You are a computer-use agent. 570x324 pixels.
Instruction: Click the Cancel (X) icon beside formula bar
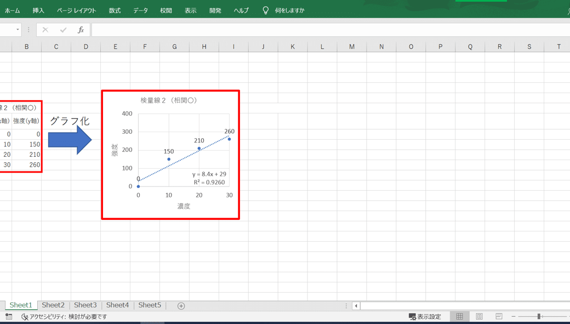coord(45,30)
